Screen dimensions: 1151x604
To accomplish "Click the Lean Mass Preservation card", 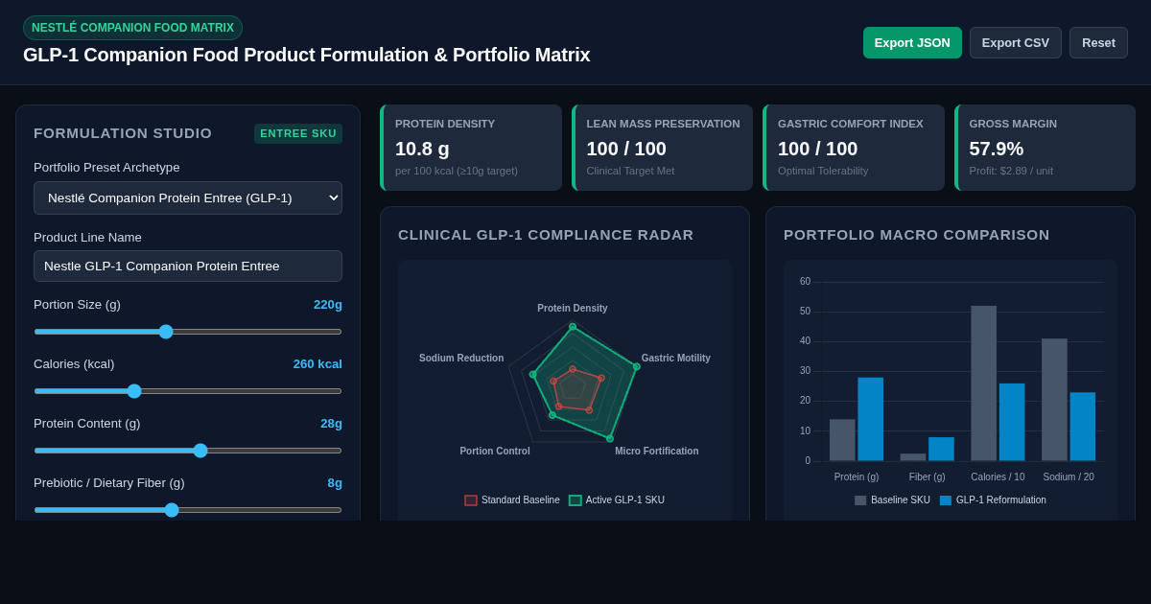I will point(663,148).
